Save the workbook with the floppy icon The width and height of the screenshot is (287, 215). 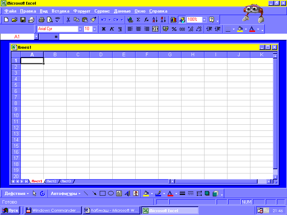coord(23,20)
